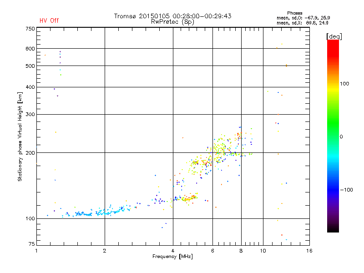Click the "8" frequency axis label
364x273 pixels.
(x=241, y=251)
